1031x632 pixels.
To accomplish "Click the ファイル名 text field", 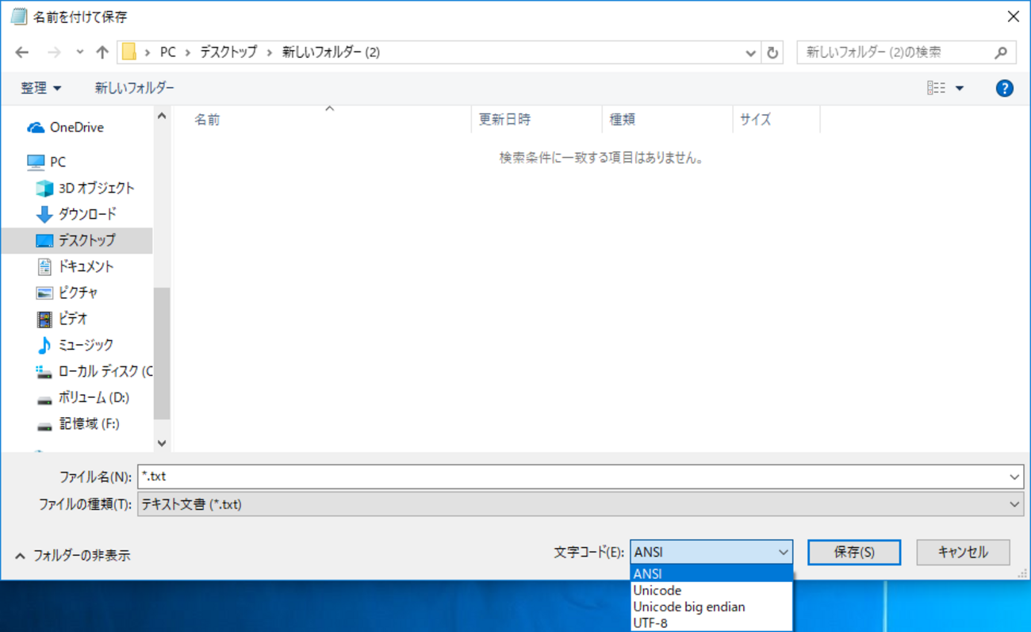I will click(571, 477).
